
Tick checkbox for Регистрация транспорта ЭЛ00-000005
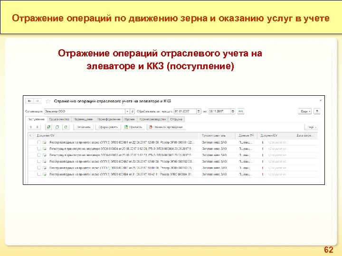coord(39,155)
